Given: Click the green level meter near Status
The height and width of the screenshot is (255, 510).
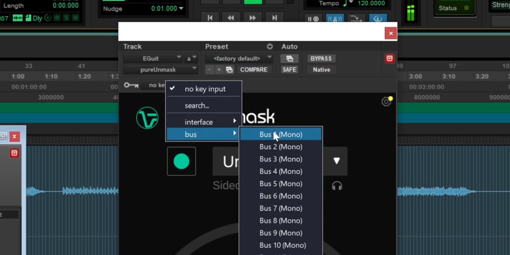Looking at the screenshot, I should pos(411,13).
